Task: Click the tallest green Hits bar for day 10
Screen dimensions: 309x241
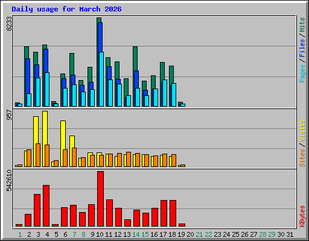Action: 99,20
